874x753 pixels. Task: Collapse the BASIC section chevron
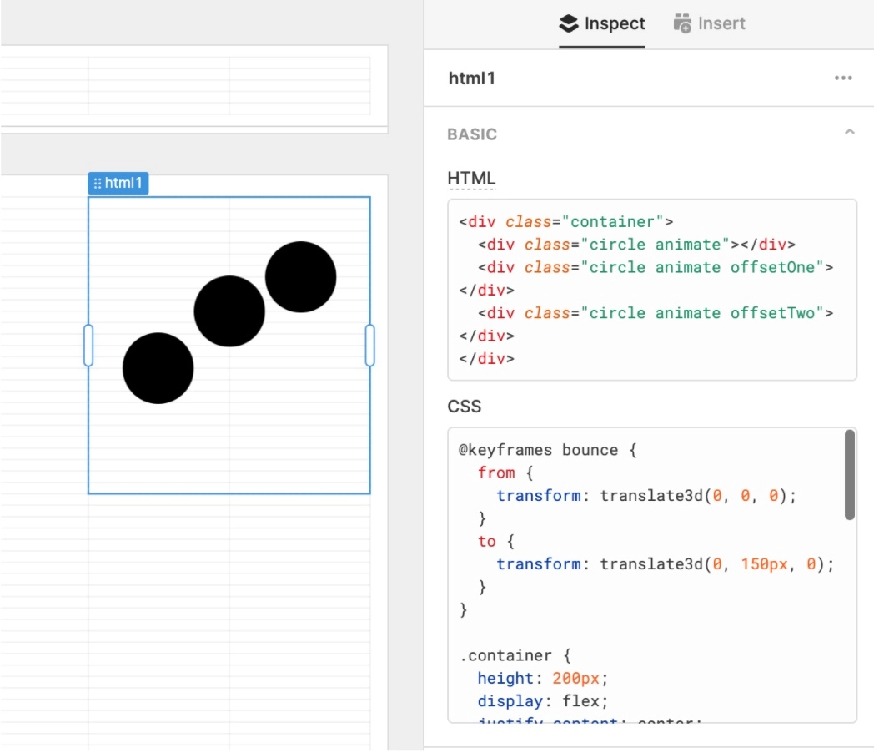coord(849,133)
